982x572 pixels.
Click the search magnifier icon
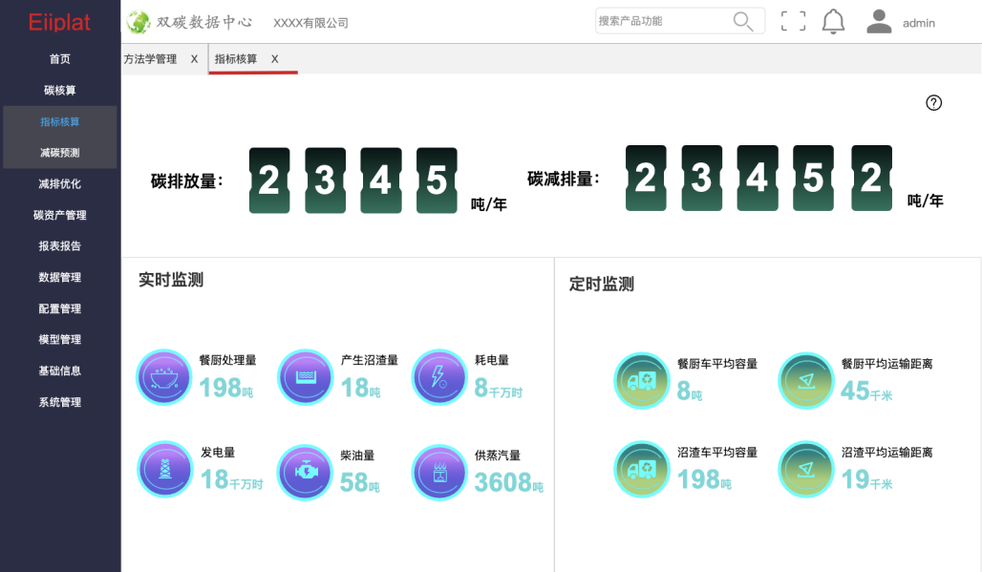742,21
